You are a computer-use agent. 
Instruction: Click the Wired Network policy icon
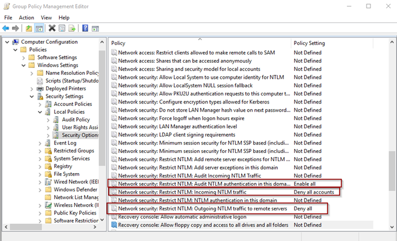click(48, 182)
